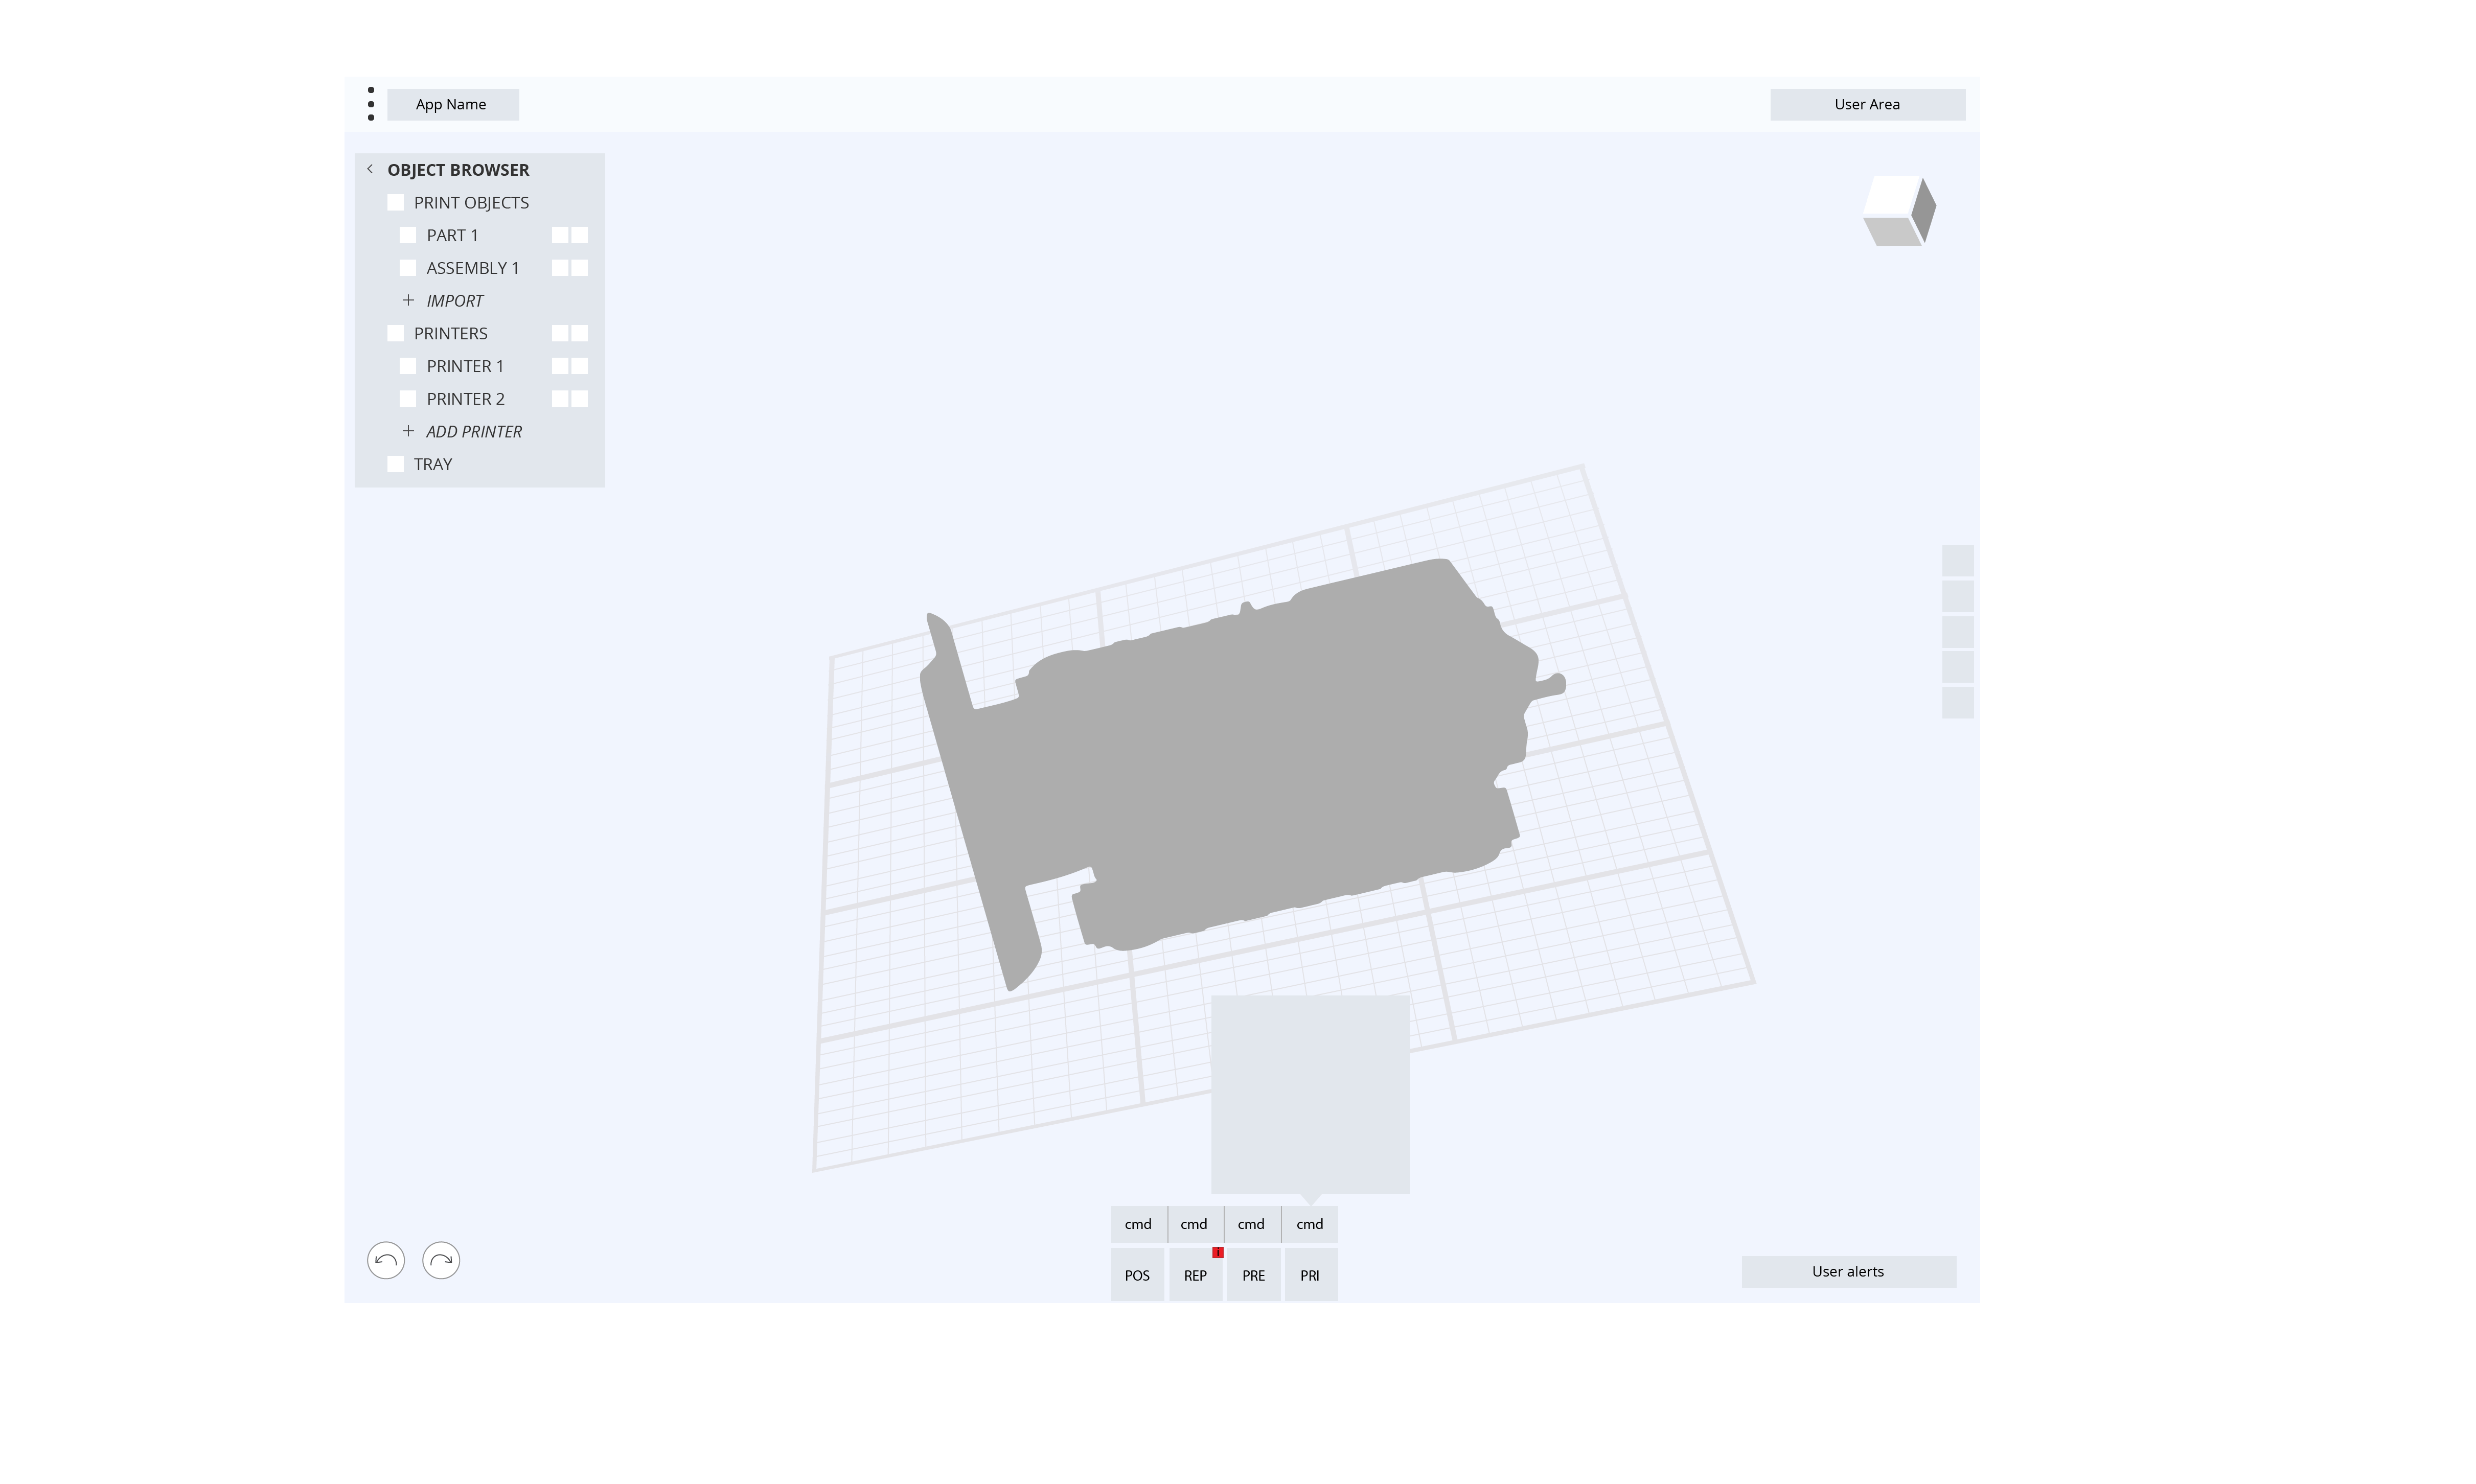Click the red info badge on REP
The image size is (2476, 1484).
1218,1251
